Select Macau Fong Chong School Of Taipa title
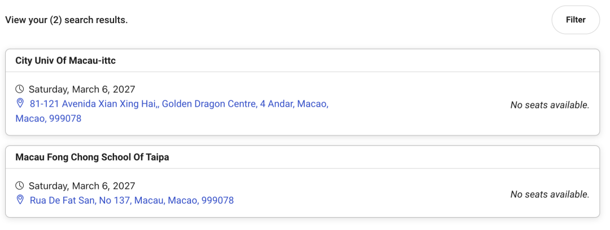 pyautogui.click(x=92, y=157)
